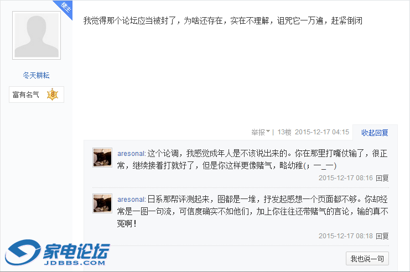Click the level 8 star badge icon
This screenshot has height=272, width=410.
coord(53,95)
